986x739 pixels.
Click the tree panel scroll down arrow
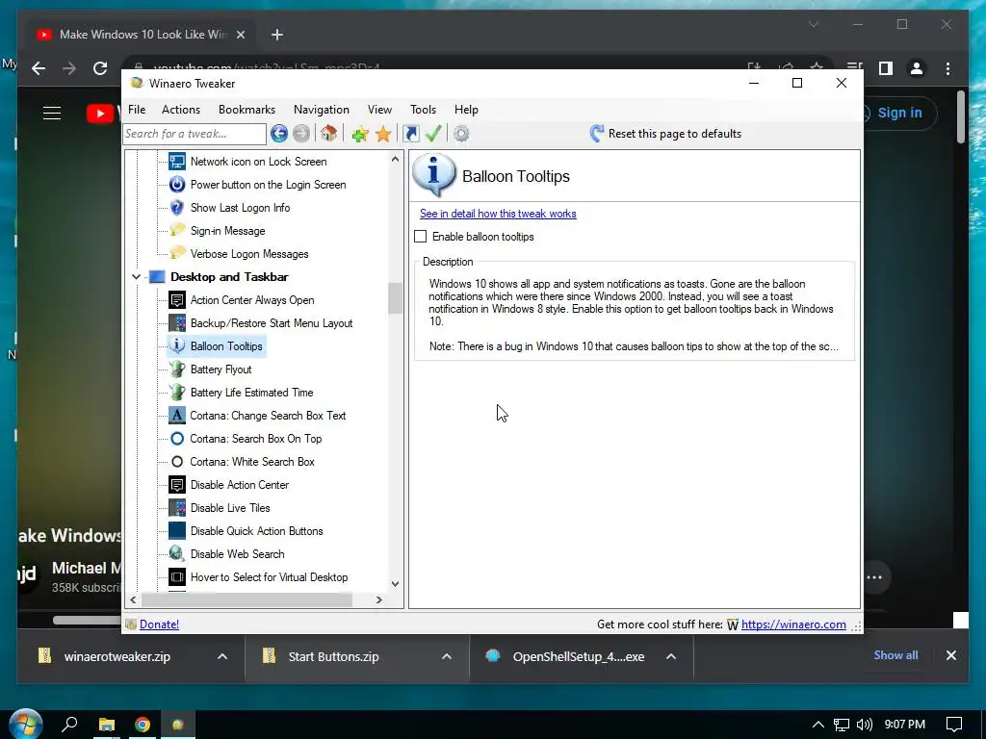click(395, 583)
